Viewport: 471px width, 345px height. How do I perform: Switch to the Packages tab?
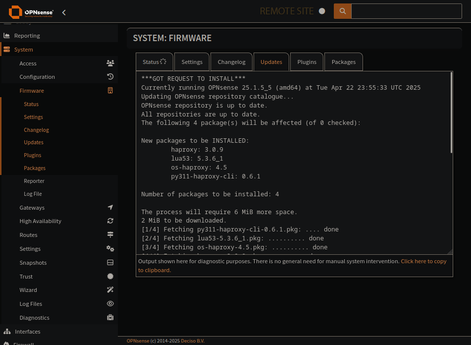(x=344, y=62)
